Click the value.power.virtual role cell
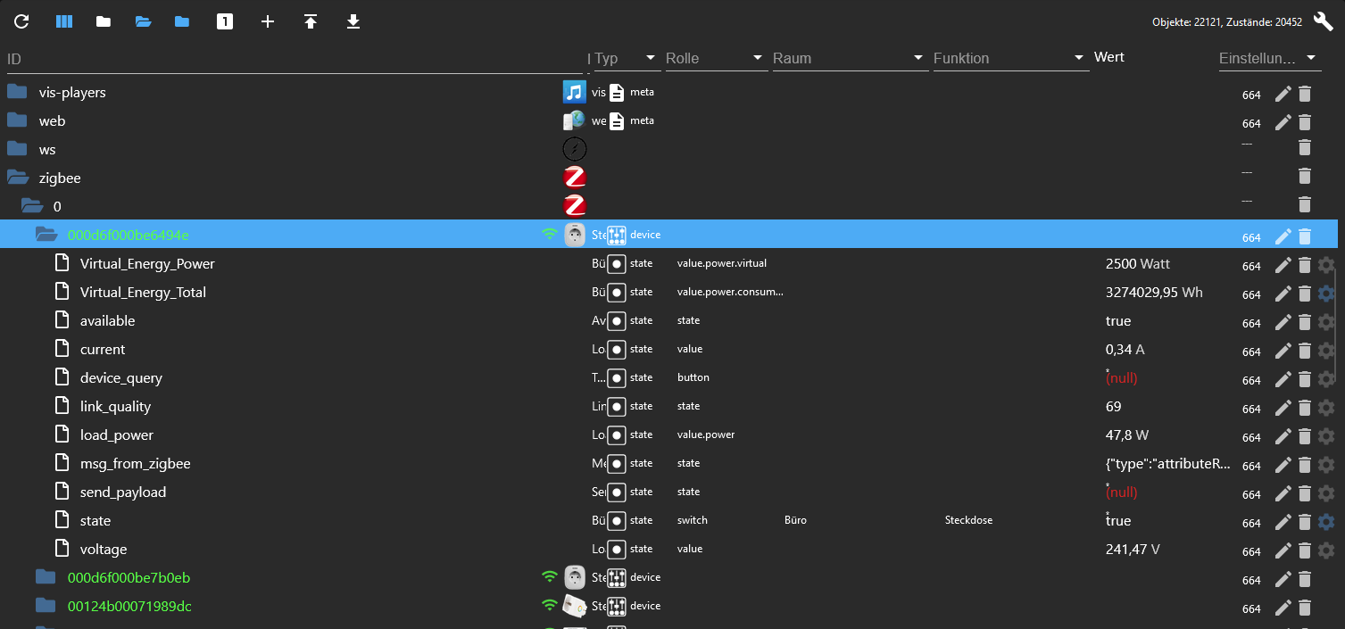The height and width of the screenshot is (629, 1345). 722,263
